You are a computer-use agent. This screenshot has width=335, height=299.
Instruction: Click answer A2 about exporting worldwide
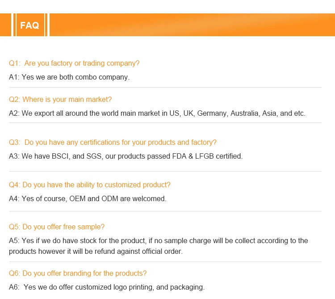pos(157,114)
